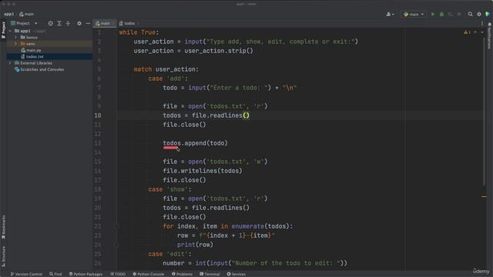This screenshot has height=277, width=493.
Task: Open the user account dropdown icon
Action: [390, 14]
